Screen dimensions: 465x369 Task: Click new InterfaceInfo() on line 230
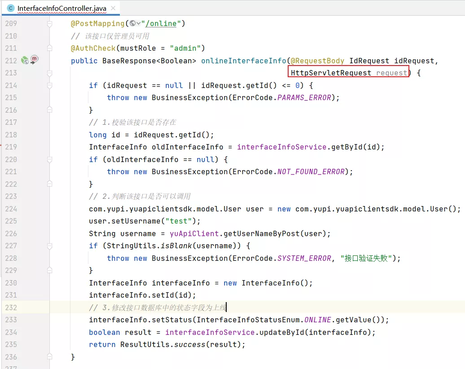click(266, 283)
